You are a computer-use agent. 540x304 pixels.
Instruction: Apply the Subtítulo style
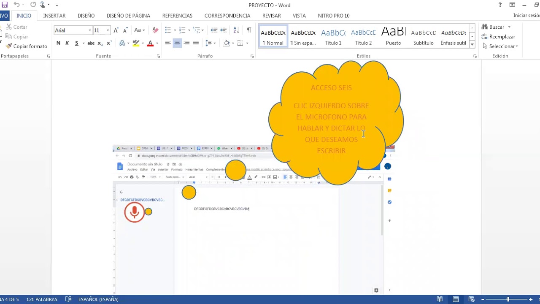[424, 37]
